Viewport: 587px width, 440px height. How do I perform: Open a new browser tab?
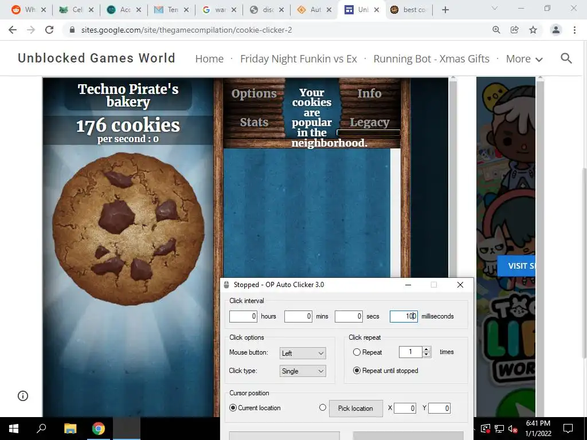click(445, 10)
